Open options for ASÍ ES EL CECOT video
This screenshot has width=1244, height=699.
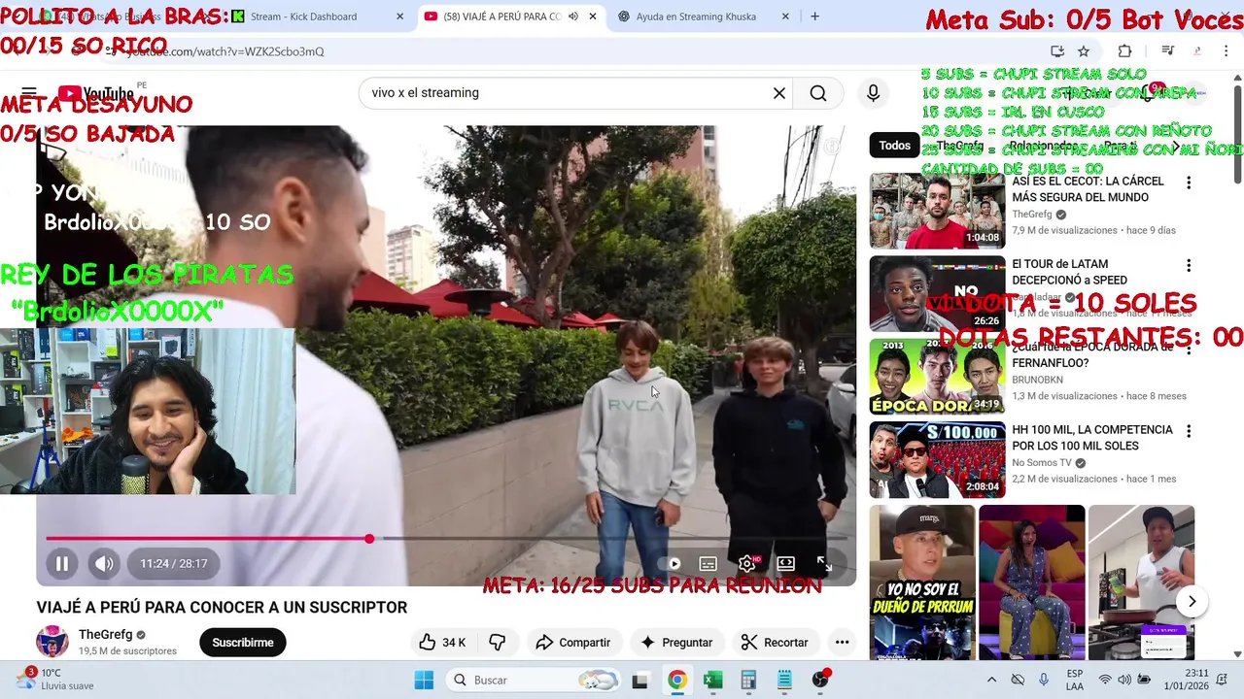click(1188, 183)
